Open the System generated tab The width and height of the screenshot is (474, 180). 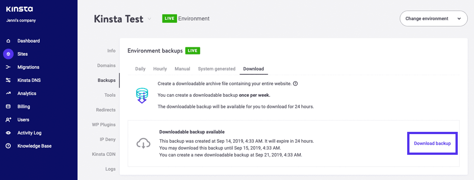[217, 69]
